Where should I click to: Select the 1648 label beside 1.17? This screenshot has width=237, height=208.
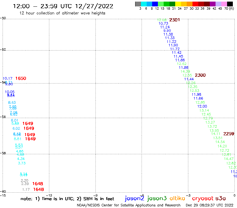click(x=38, y=189)
